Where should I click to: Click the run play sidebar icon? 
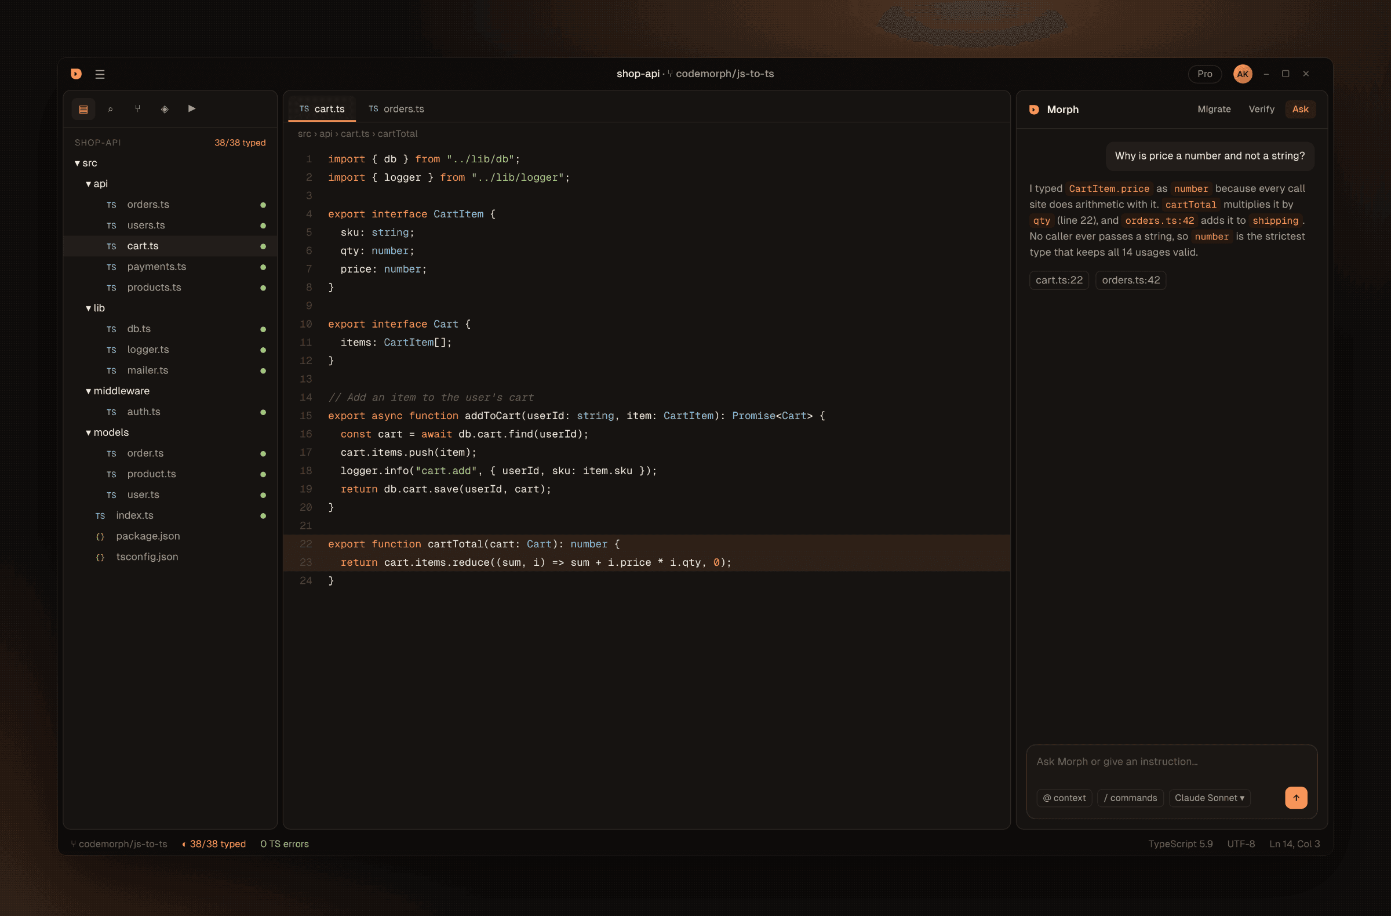coord(192,109)
